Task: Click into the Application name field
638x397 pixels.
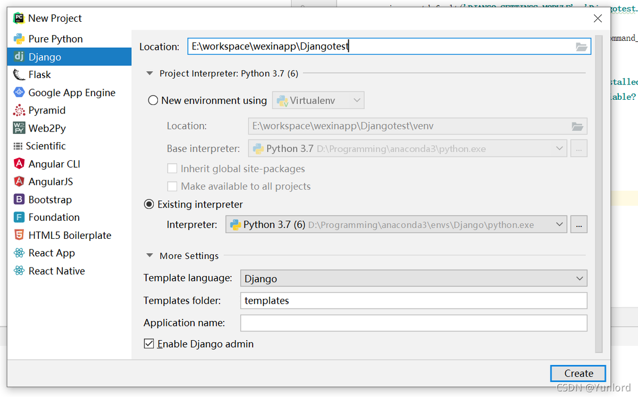Action: pyautogui.click(x=413, y=323)
